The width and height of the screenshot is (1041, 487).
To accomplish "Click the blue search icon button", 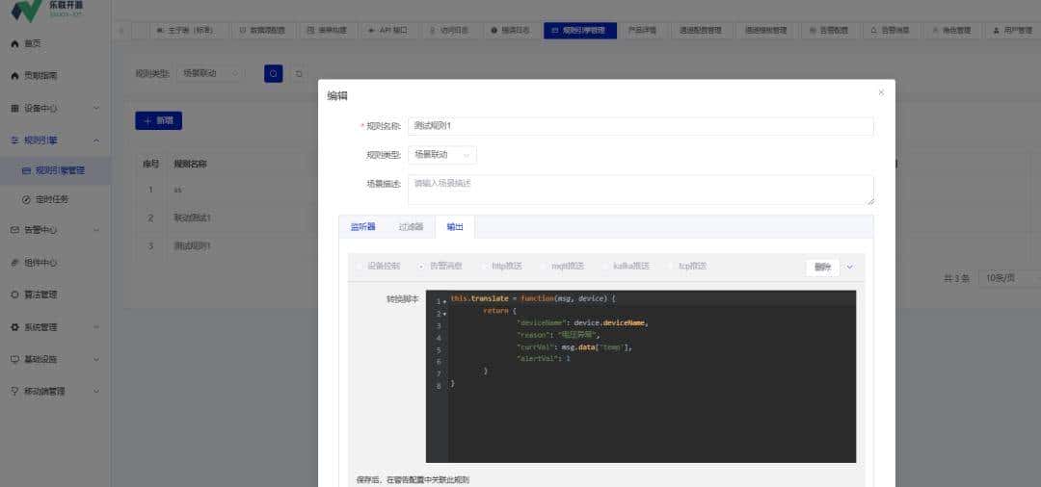I will click(274, 73).
